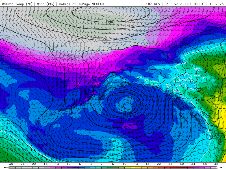Screen dimensions: 226x169
Task: Click the 34 color scale label
Action: tap(193, 164)
